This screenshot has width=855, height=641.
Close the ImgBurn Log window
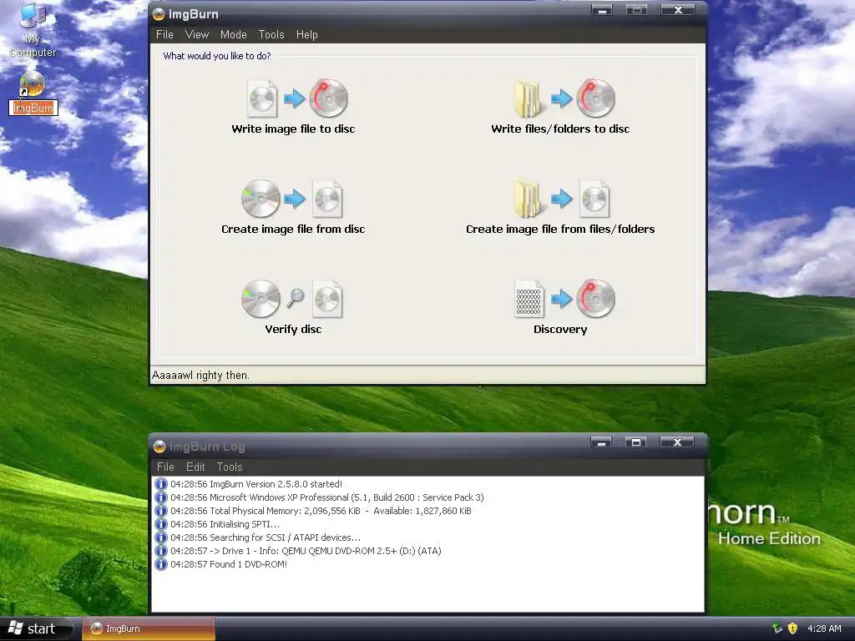(676, 442)
